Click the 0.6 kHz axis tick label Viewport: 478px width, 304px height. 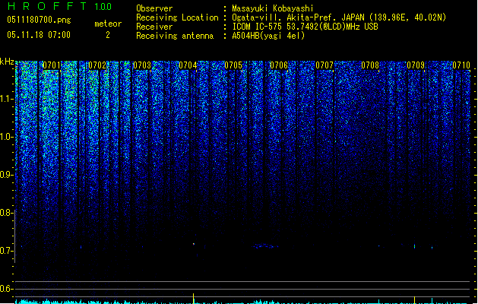(6, 289)
